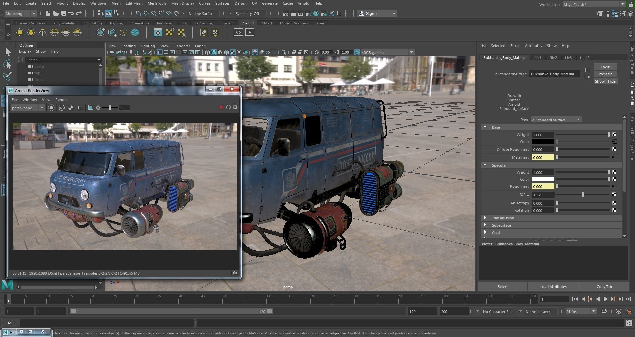Create an Arnold Area Light from the shelf
The width and height of the screenshot is (635, 337).
coord(20,32)
